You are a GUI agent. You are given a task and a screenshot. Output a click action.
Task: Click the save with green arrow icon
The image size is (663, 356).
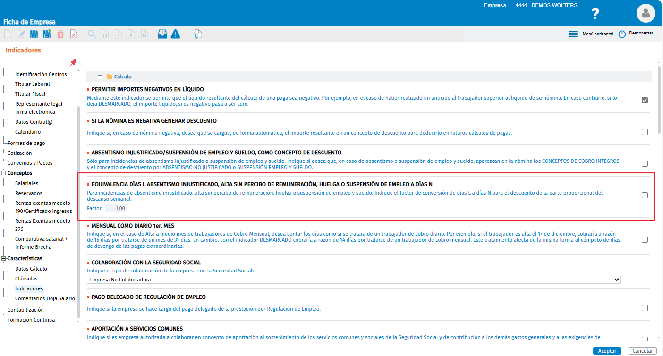click(x=47, y=34)
